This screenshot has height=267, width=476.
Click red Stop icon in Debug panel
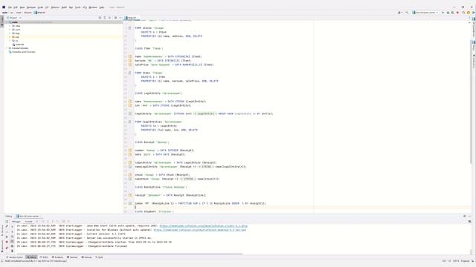7,242
